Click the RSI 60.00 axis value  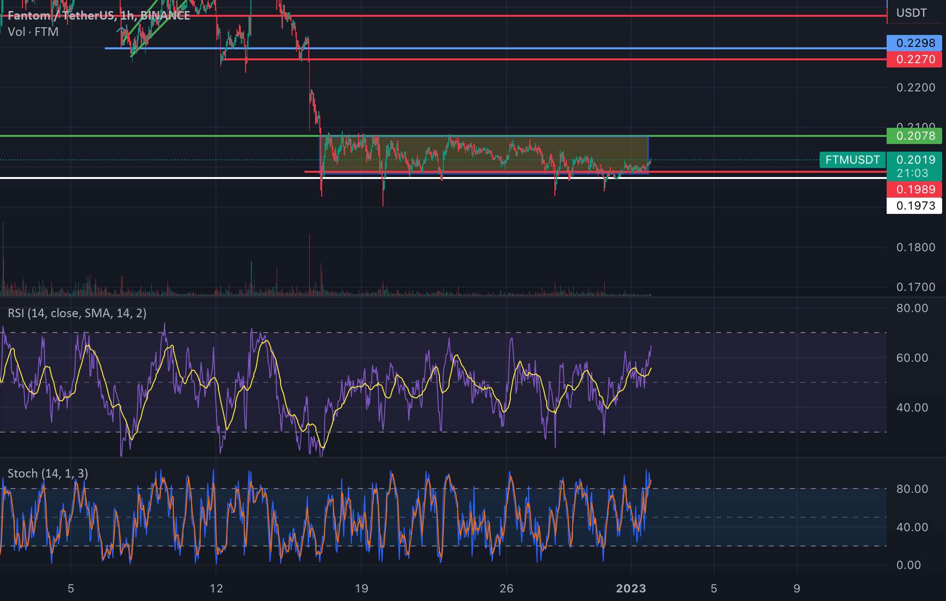pos(912,358)
